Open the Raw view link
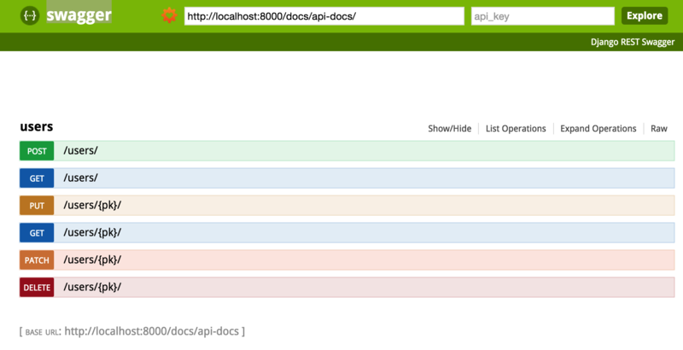The width and height of the screenshot is (683, 350). pyautogui.click(x=658, y=129)
